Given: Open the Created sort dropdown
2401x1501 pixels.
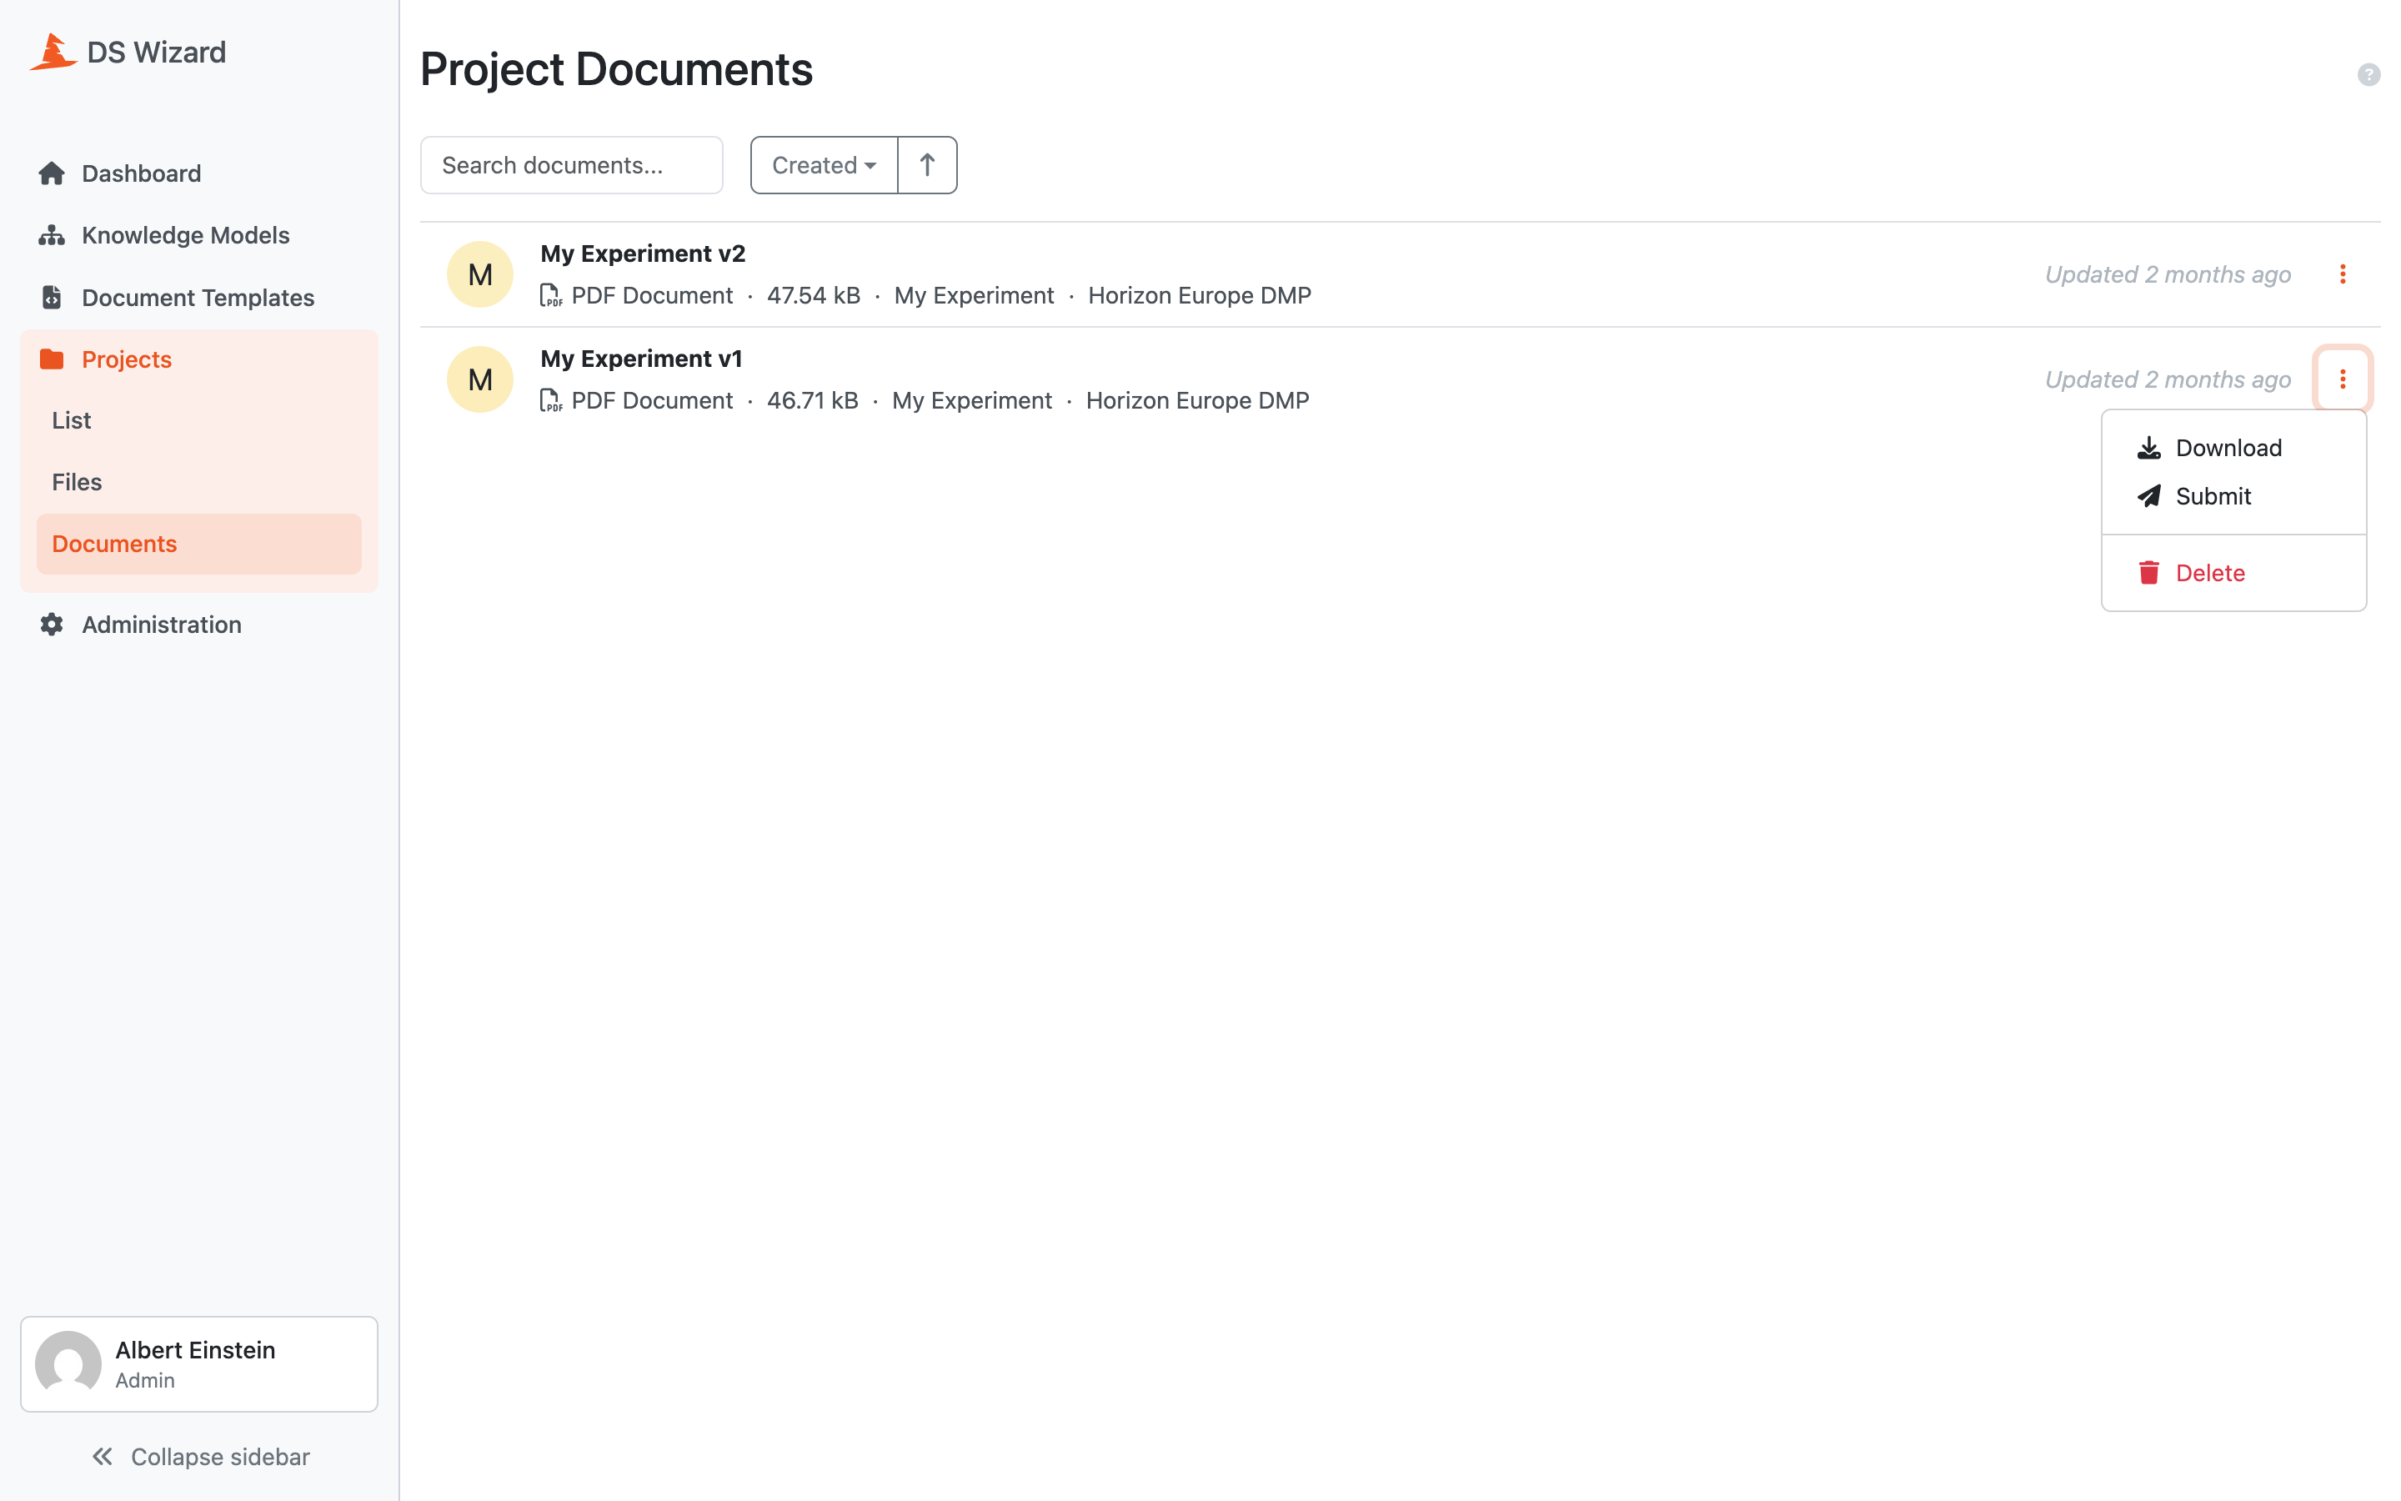Looking at the screenshot, I should tap(824, 165).
